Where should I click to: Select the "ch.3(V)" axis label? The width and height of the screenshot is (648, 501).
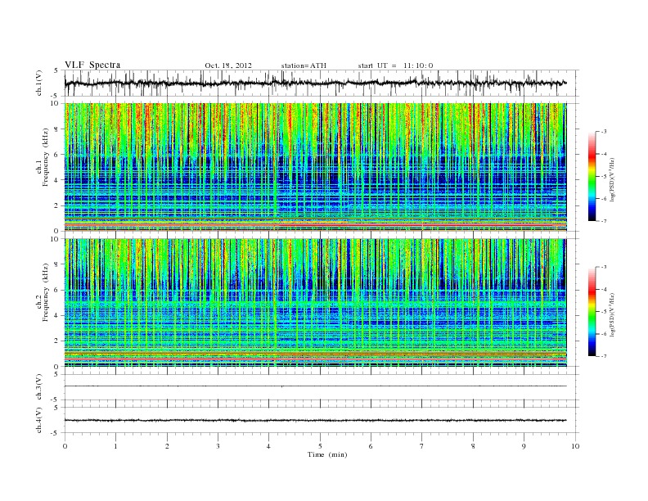pyautogui.click(x=38, y=386)
